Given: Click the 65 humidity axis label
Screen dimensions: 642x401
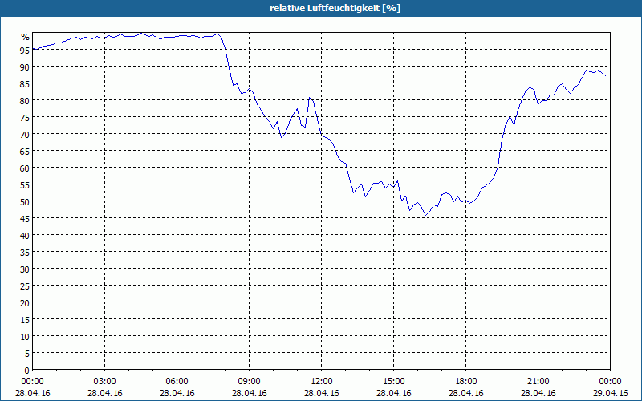Looking at the screenshot, I should pyautogui.click(x=25, y=151).
